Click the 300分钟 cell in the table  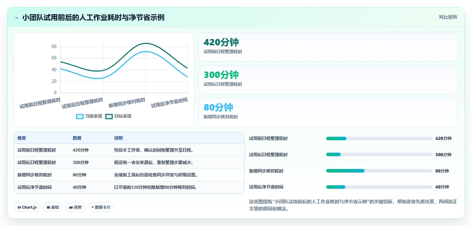(80, 163)
